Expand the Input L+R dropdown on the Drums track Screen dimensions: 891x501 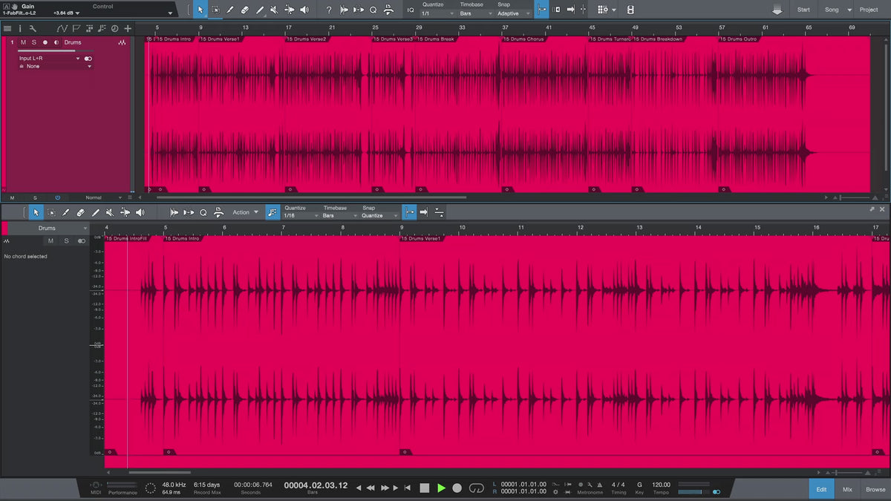point(77,58)
